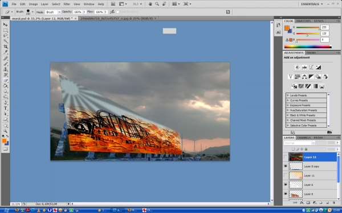
Task: Select the Rectangular Marquee tool
Action: (5, 30)
